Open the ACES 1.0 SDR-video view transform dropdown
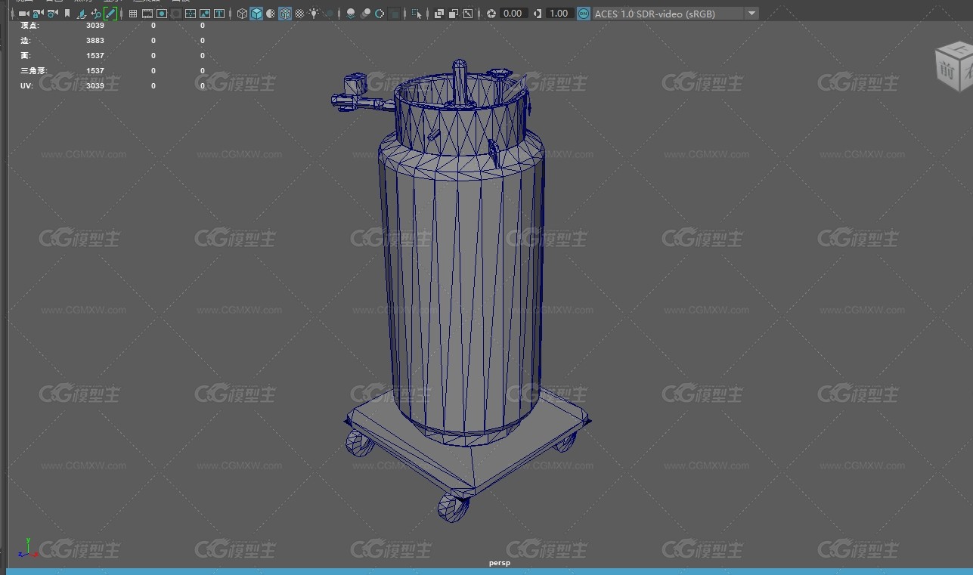 point(675,14)
